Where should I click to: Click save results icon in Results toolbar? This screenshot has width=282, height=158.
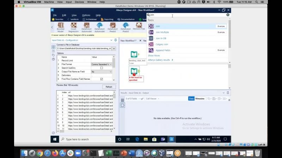[x=214, y=99]
